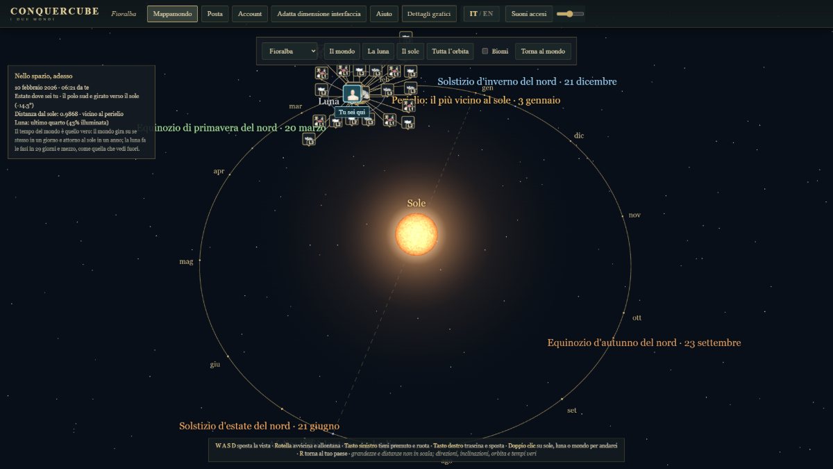Click the 'W A S D sposta la vista' hint bar
Image resolution: width=833 pixels, height=469 pixels.
pos(416,449)
